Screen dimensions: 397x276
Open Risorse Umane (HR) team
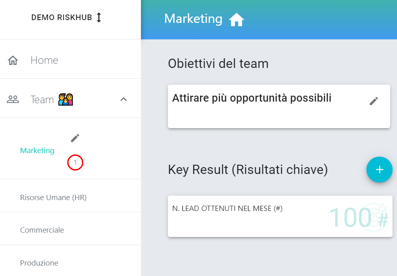pyautogui.click(x=70, y=198)
